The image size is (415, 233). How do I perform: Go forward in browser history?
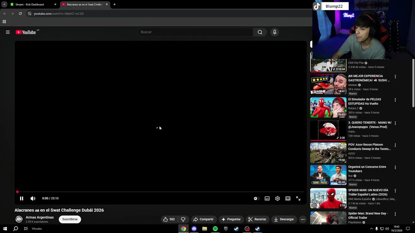[x=12, y=14]
